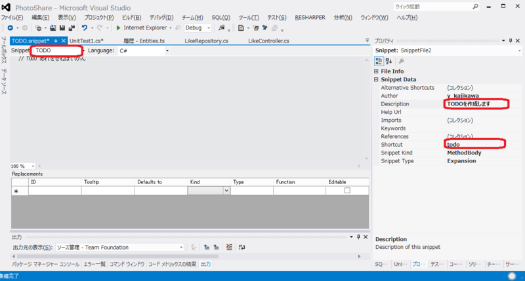Switch to UnitTest1.cs tab
Image resolution: width=525 pixels, height=281 pixels.
[x=87, y=41]
